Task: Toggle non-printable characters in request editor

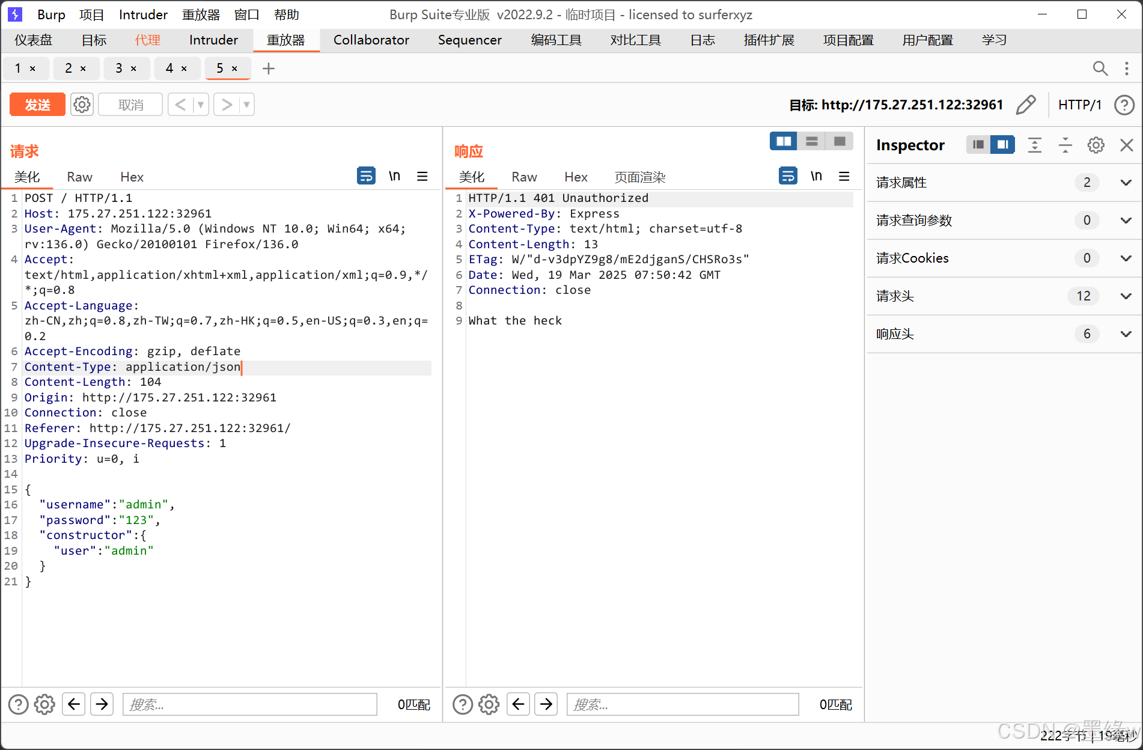Action: point(395,176)
